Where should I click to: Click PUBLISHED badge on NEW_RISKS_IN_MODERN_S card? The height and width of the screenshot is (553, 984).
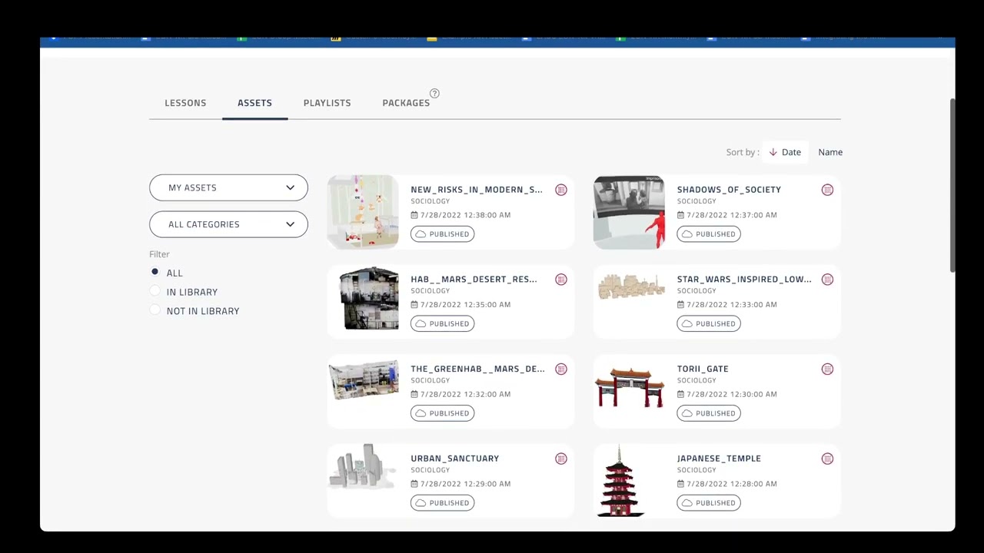coord(442,234)
